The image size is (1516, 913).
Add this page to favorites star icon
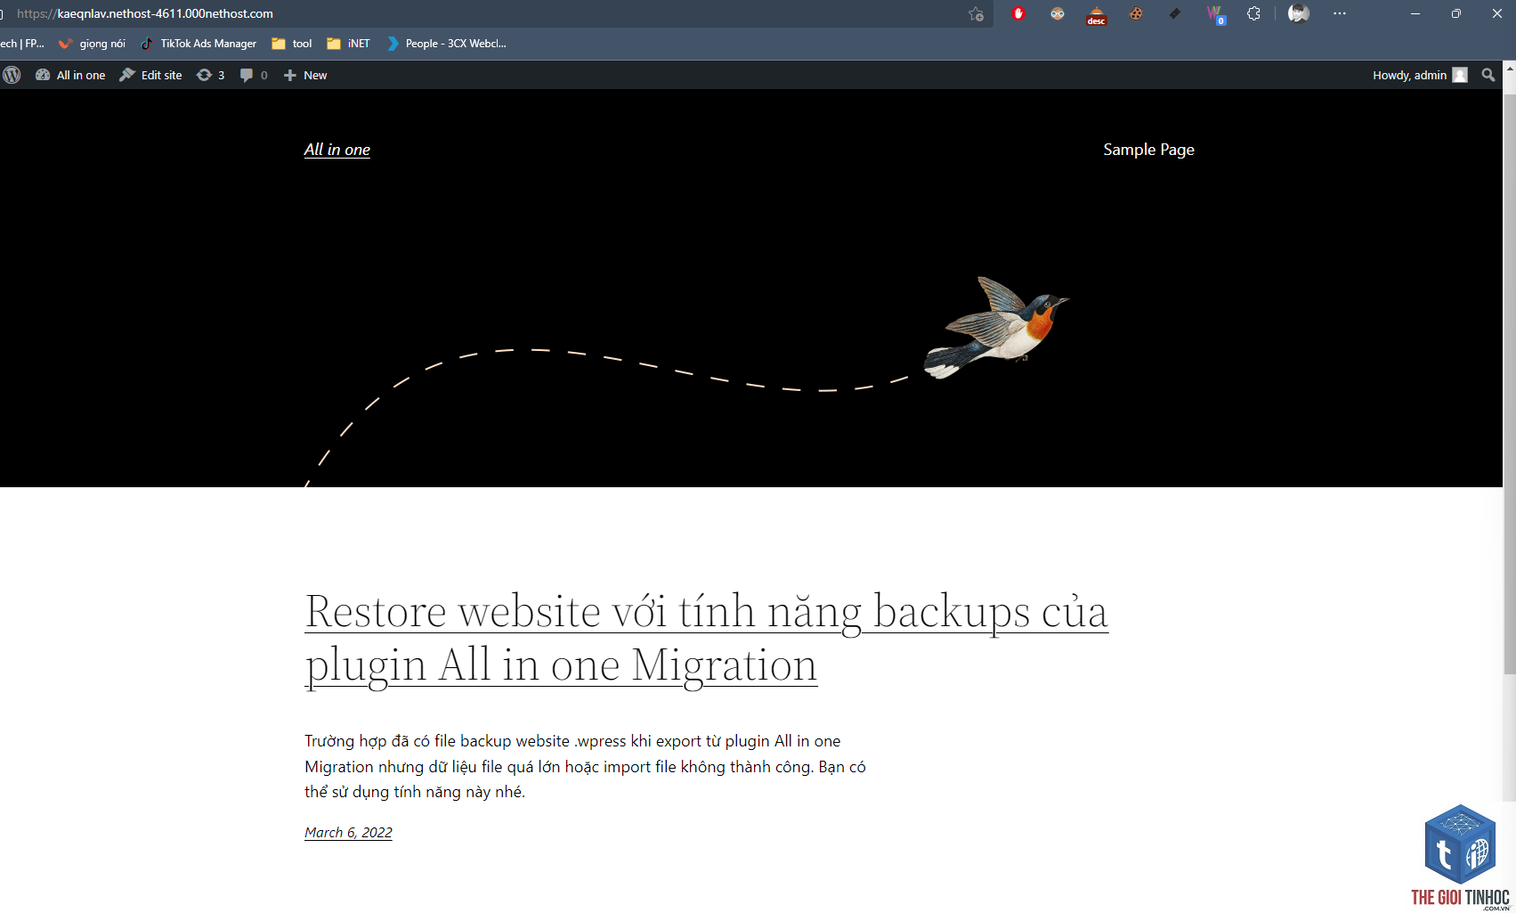(x=977, y=13)
